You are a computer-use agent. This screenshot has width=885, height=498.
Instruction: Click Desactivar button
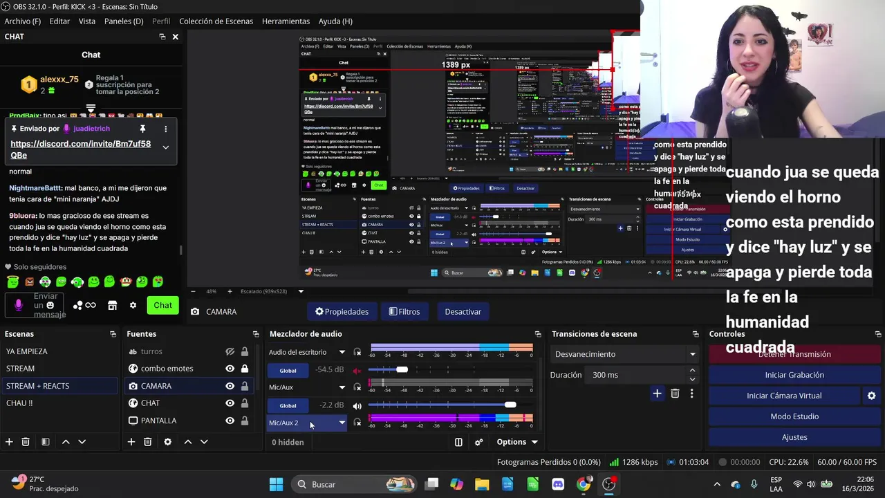click(463, 311)
